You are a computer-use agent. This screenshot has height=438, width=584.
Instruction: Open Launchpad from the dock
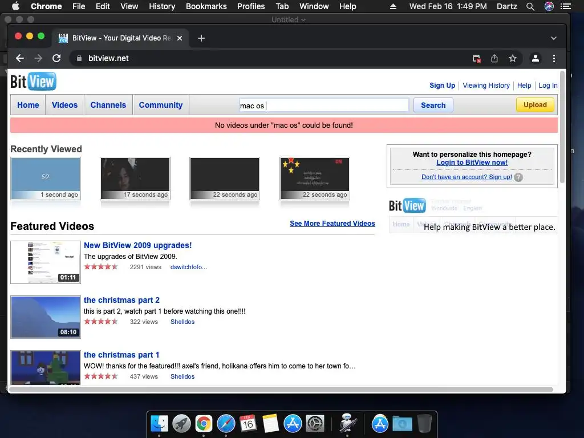pyautogui.click(x=181, y=424)
